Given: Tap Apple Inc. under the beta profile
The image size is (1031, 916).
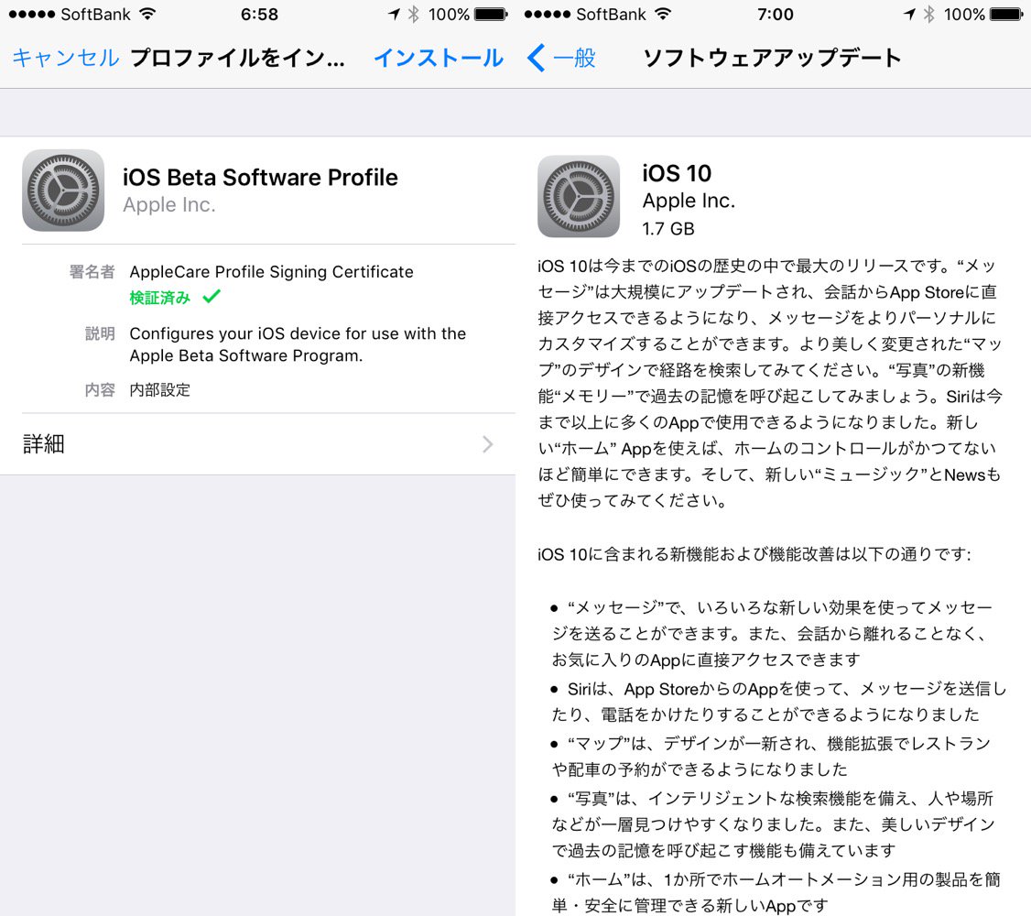Looking at the screenshot, I should click(x=169, y=205).
